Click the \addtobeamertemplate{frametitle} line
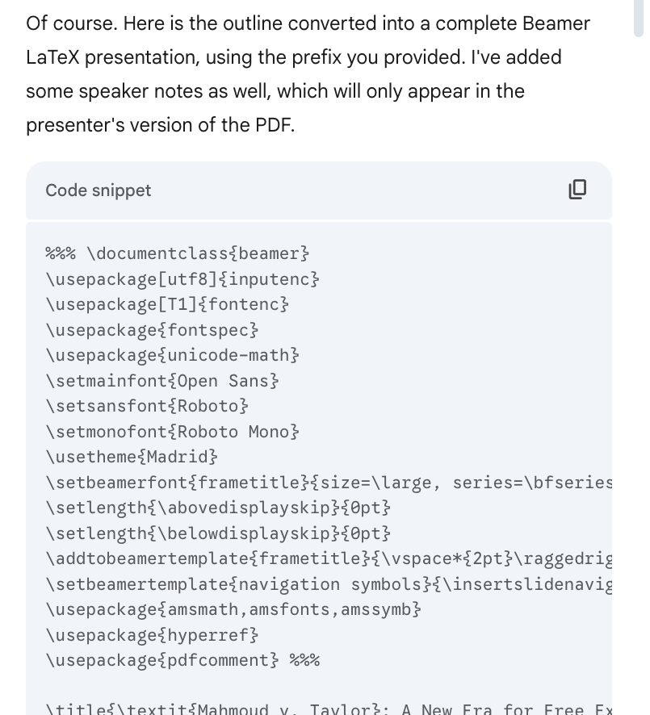Screen dimensions: 650x715 click(x=329, y=558)
